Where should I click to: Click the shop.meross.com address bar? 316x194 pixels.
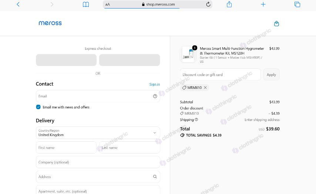pyautogui.click(x=158, y=4)
